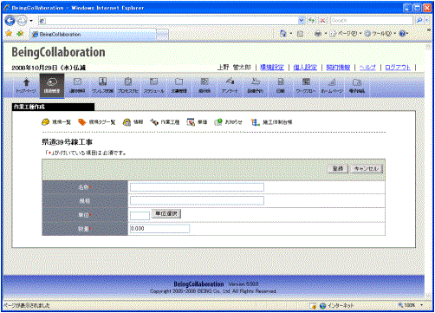Click the IE Stop red X icon

322,21
